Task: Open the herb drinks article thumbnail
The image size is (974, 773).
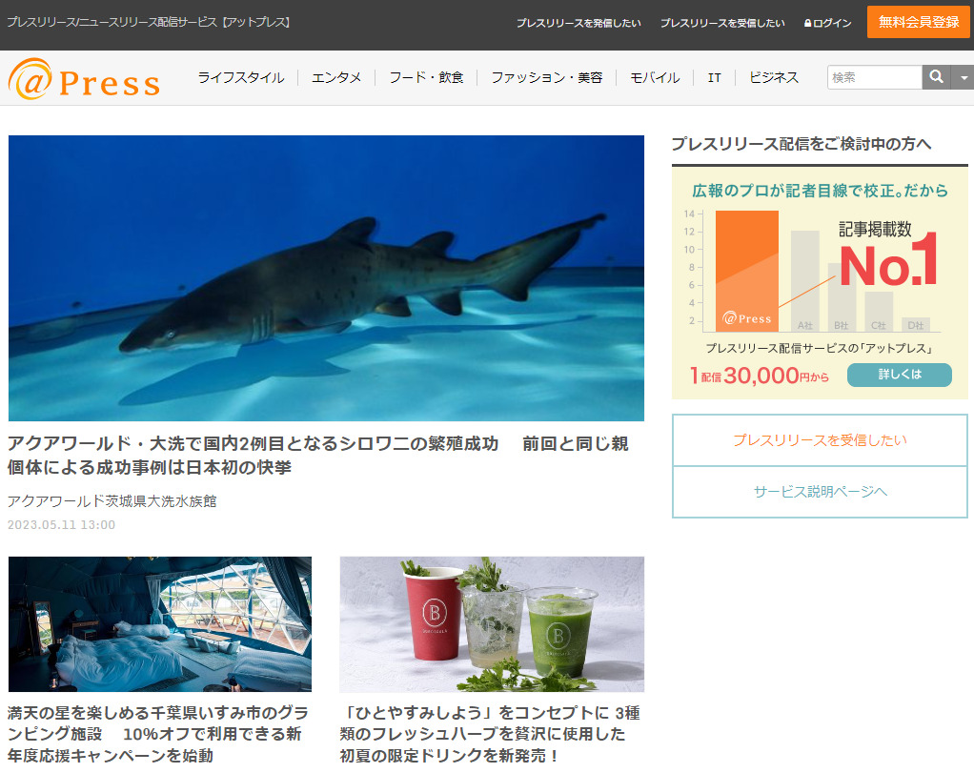Action: tap(492, 624)
